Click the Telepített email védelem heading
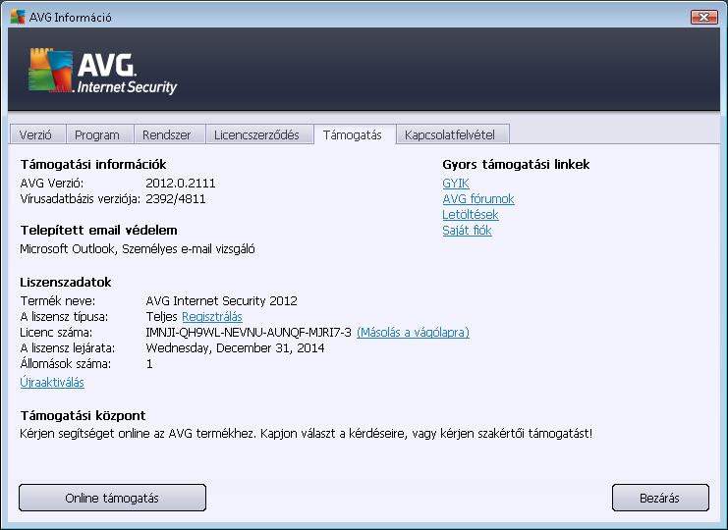 point(98,231)
